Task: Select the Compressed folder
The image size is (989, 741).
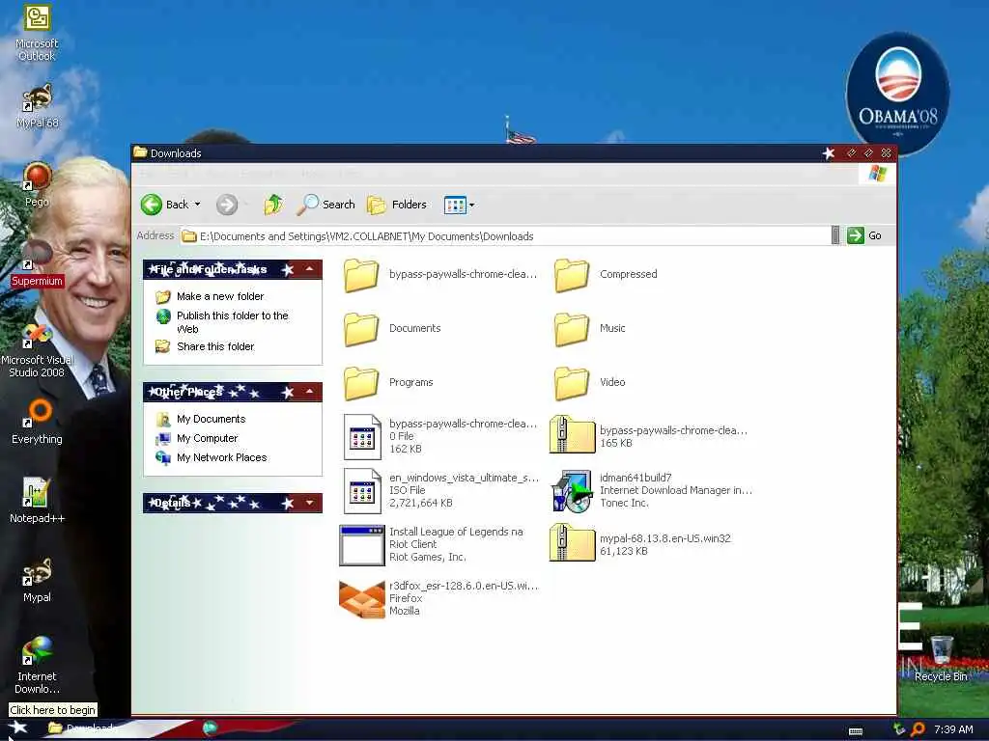Action: pos(606,275)
